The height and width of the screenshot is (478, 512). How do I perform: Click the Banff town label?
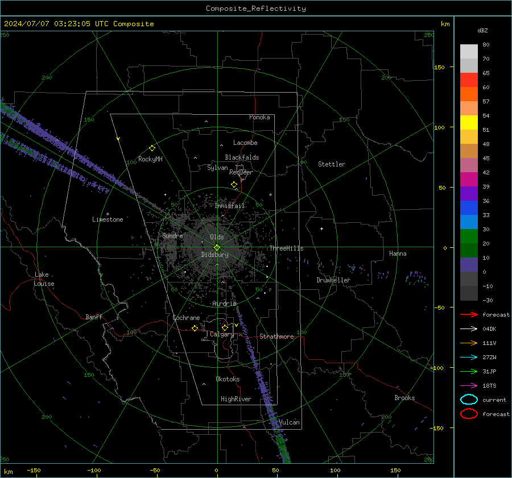point(94,317)
